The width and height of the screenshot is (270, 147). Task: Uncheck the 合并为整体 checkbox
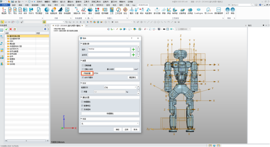click(x=83, y=78)
